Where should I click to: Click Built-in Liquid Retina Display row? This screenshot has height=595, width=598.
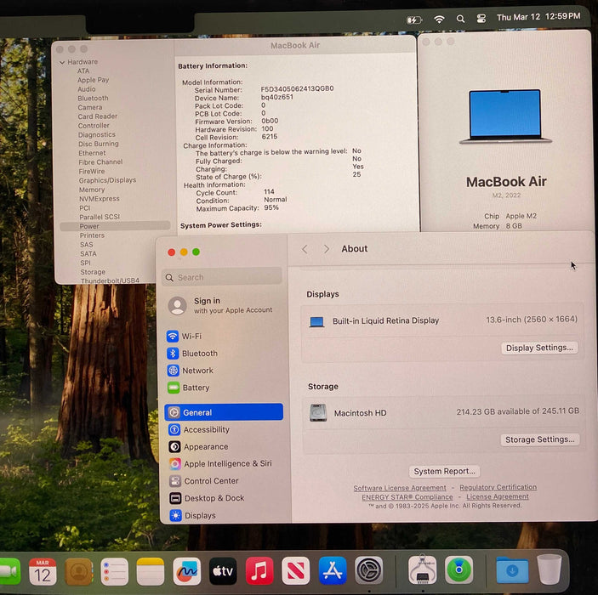[x=443, y=321]
